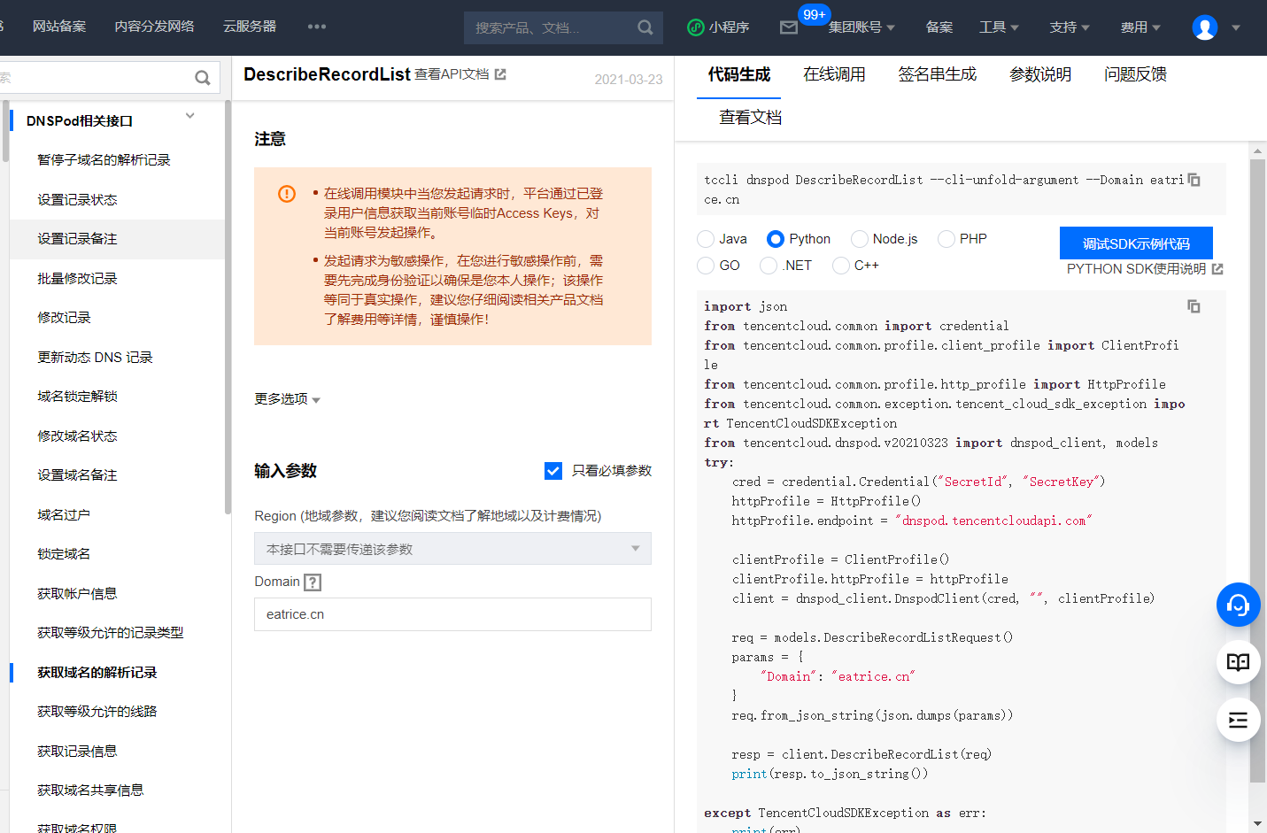This screenshot has height=833, width=1267.
Task: Select 更新动态 DNS 记录 in sidebar
Action: tap(95, 358)
